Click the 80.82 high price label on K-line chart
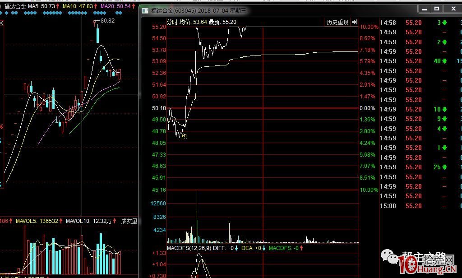 pyautogui.click(x=107, y=21)
